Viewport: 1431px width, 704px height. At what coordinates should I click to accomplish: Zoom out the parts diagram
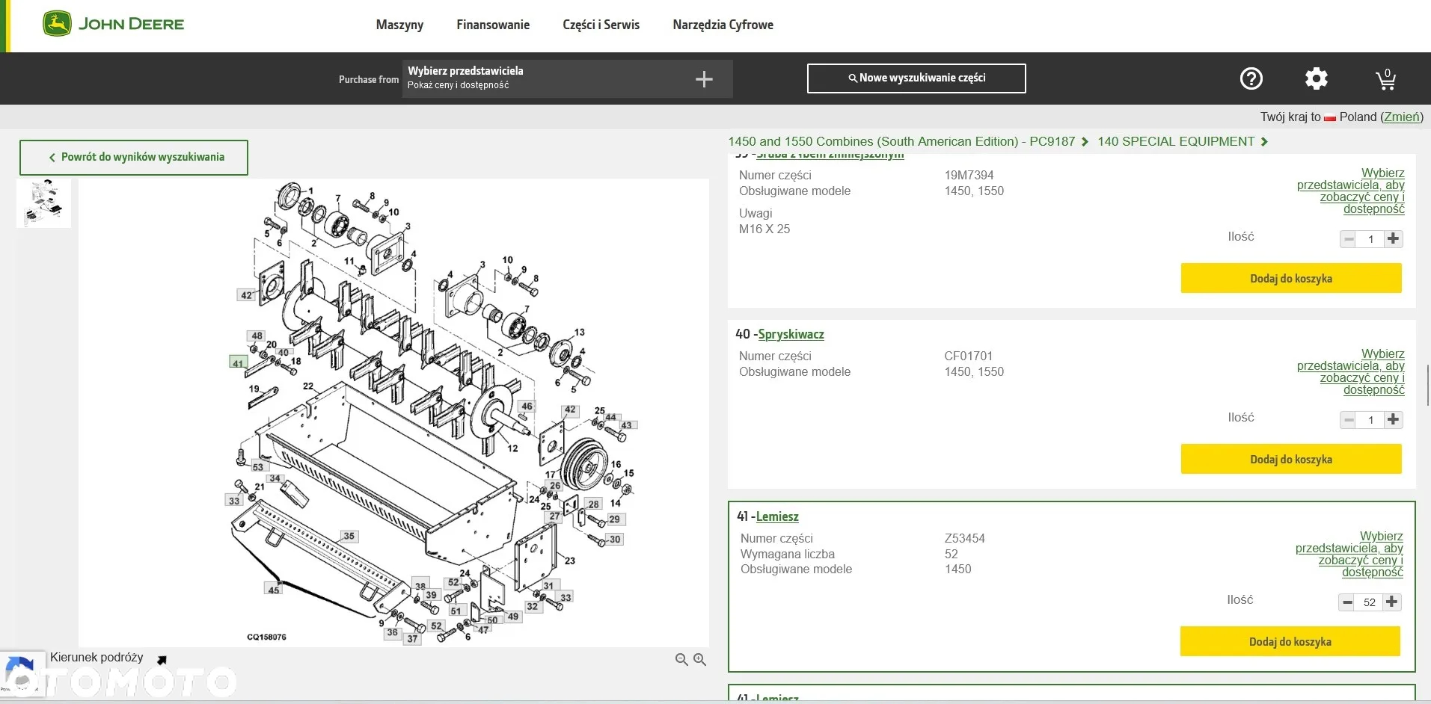tap(681, 659)
